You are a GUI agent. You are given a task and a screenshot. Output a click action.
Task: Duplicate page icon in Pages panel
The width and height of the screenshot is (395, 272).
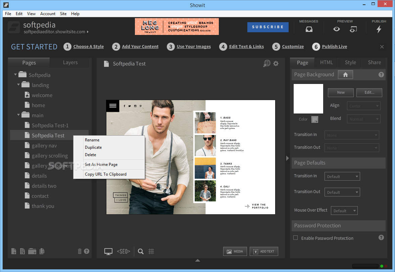[x=42, y=251]
